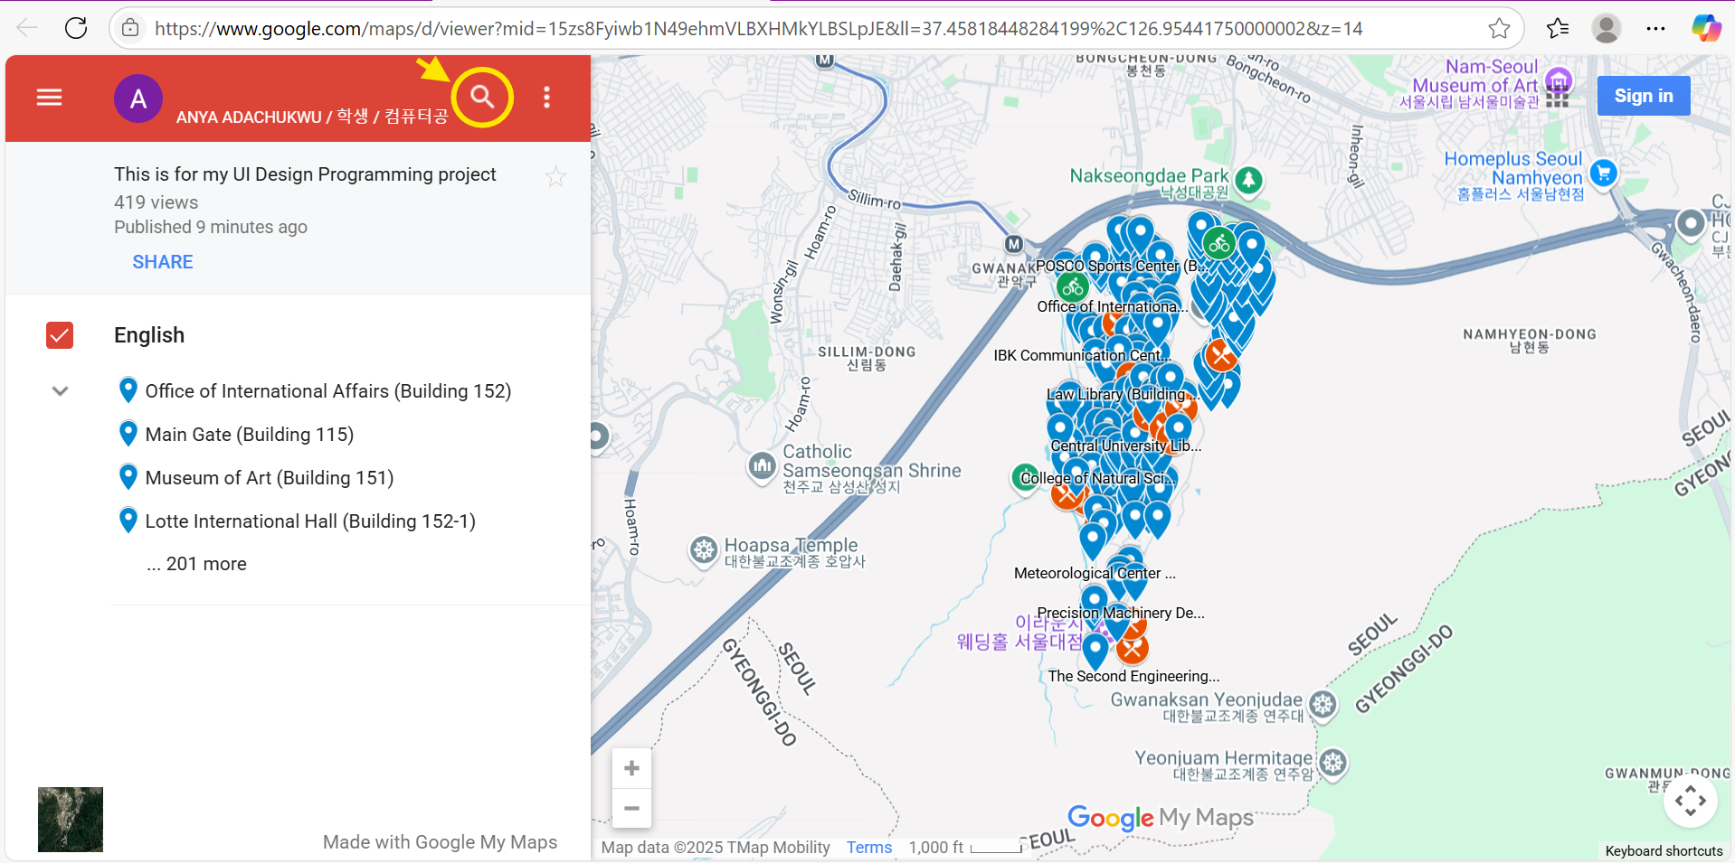Select Main Gate (Building 115) in list
The height and width of the screenshot is (863, 1735).
(x=249, y=435)
